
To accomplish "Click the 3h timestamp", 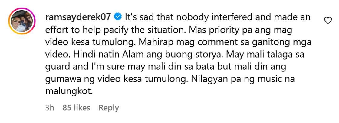I will [50, 108].
